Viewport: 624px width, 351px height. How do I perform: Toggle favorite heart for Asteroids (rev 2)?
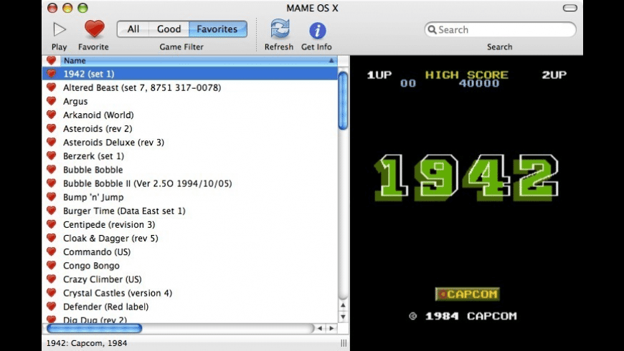pos(51,128)
